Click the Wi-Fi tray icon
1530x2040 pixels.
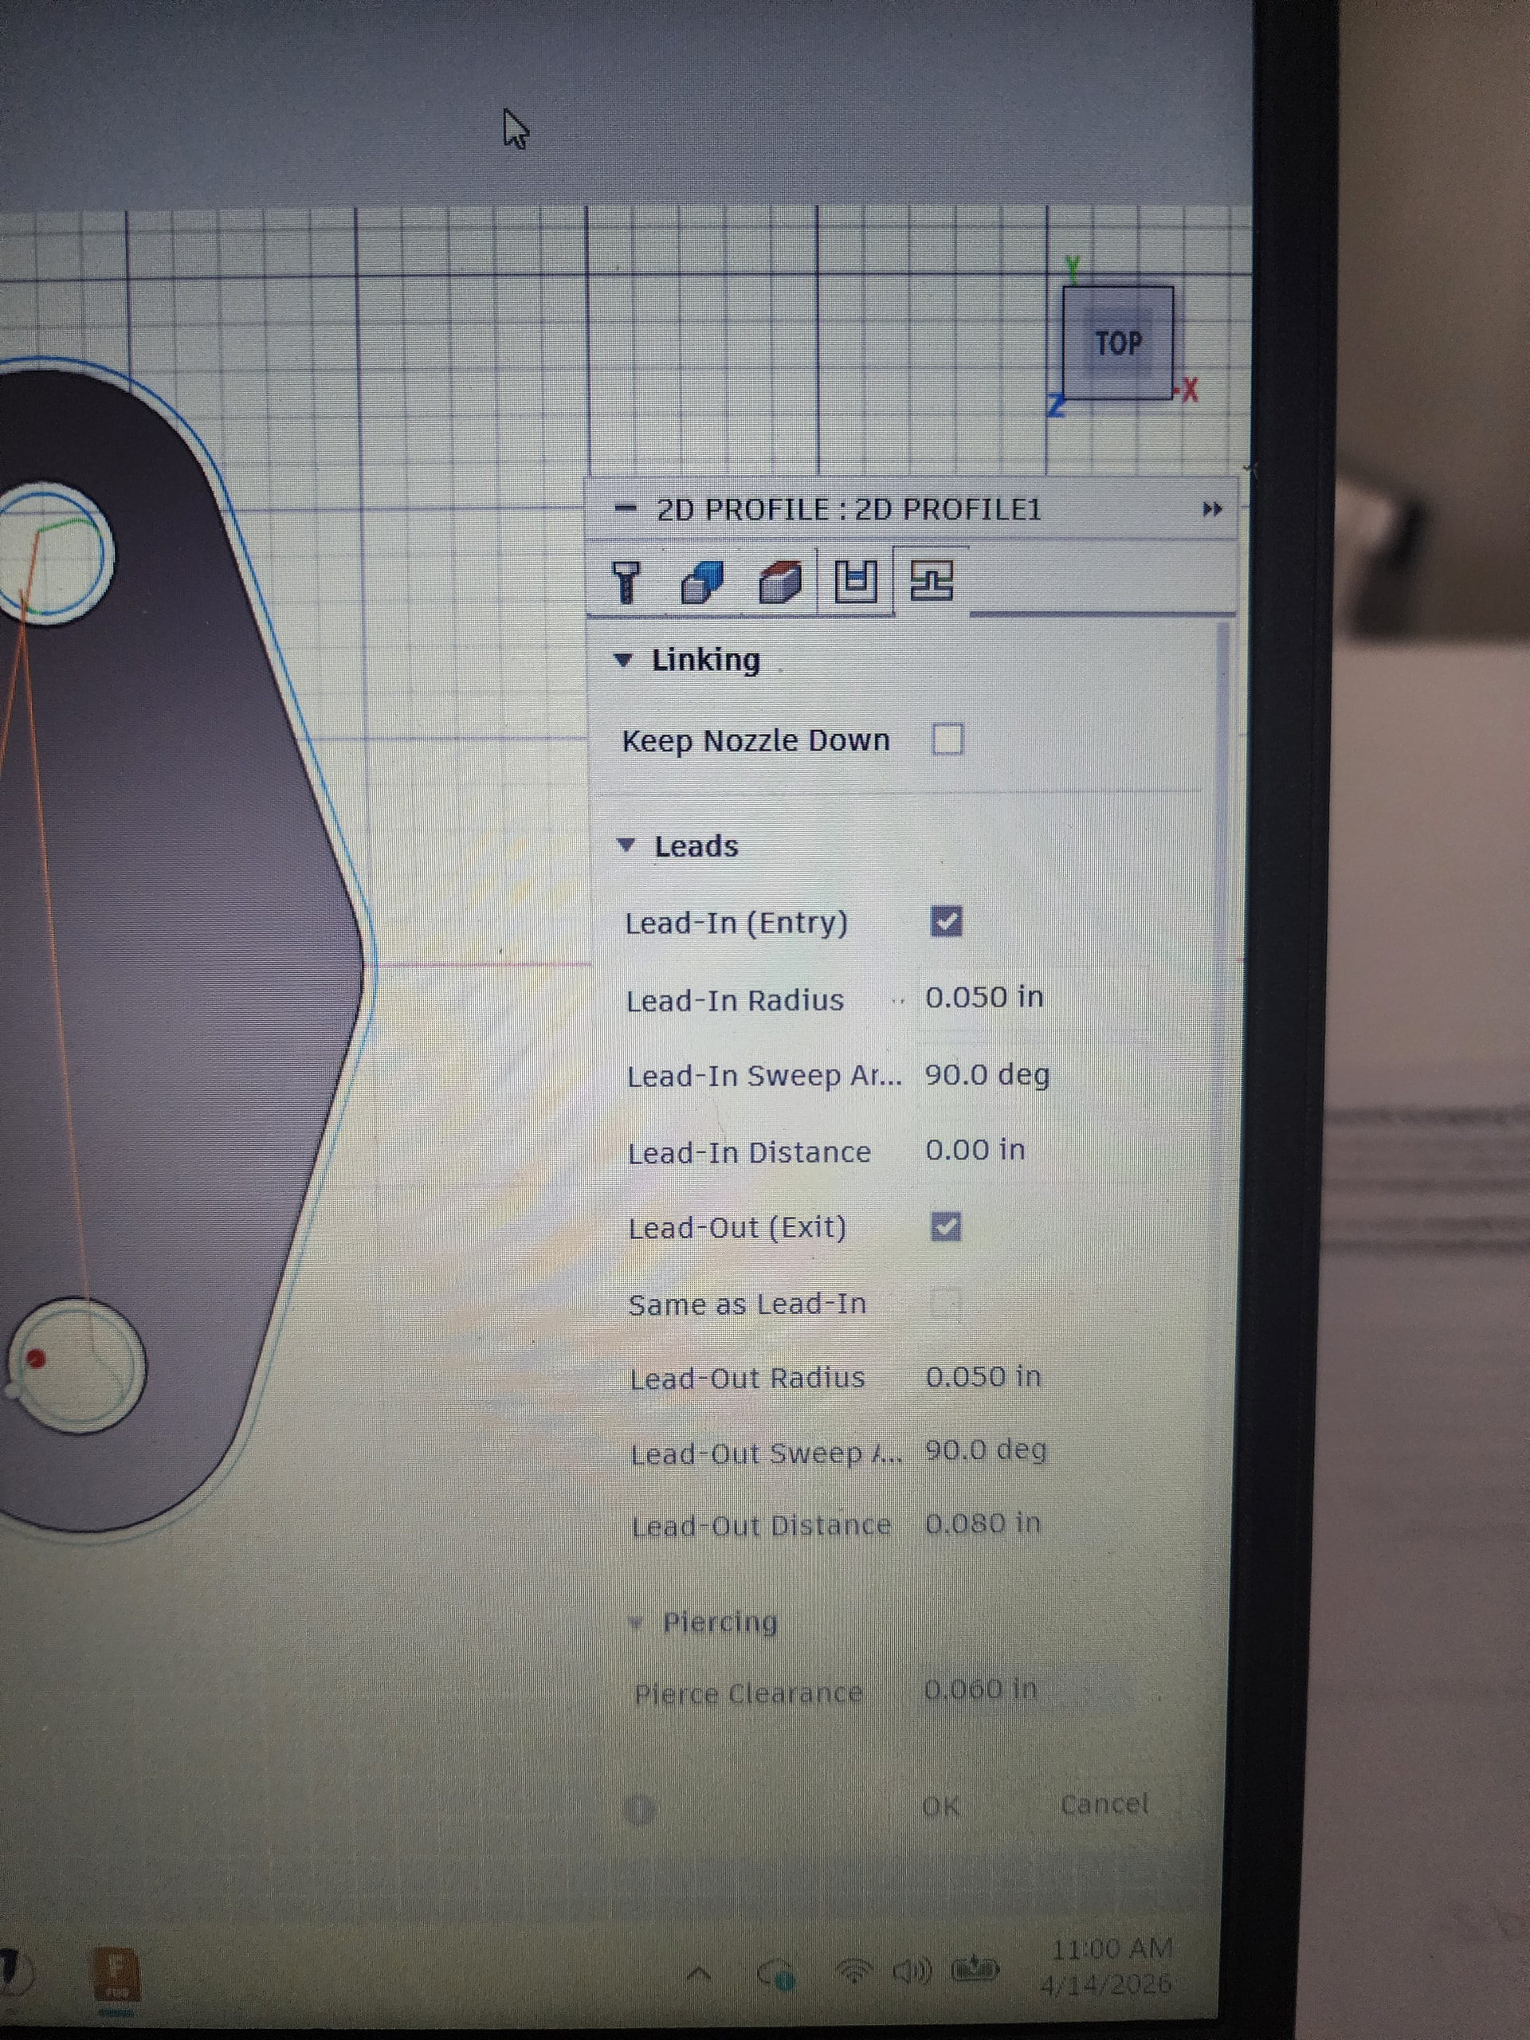(x=854, y=1971)
